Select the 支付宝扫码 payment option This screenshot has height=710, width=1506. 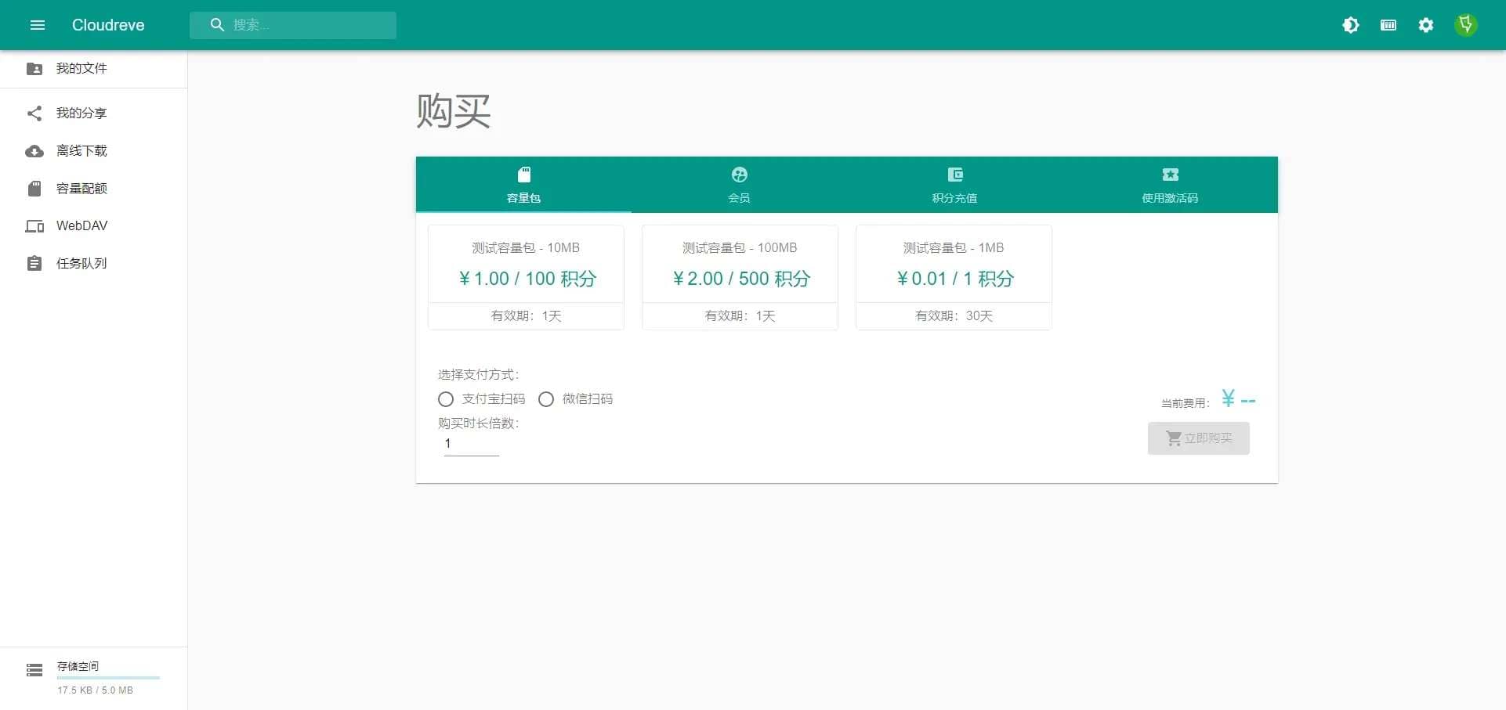(446, 399)
